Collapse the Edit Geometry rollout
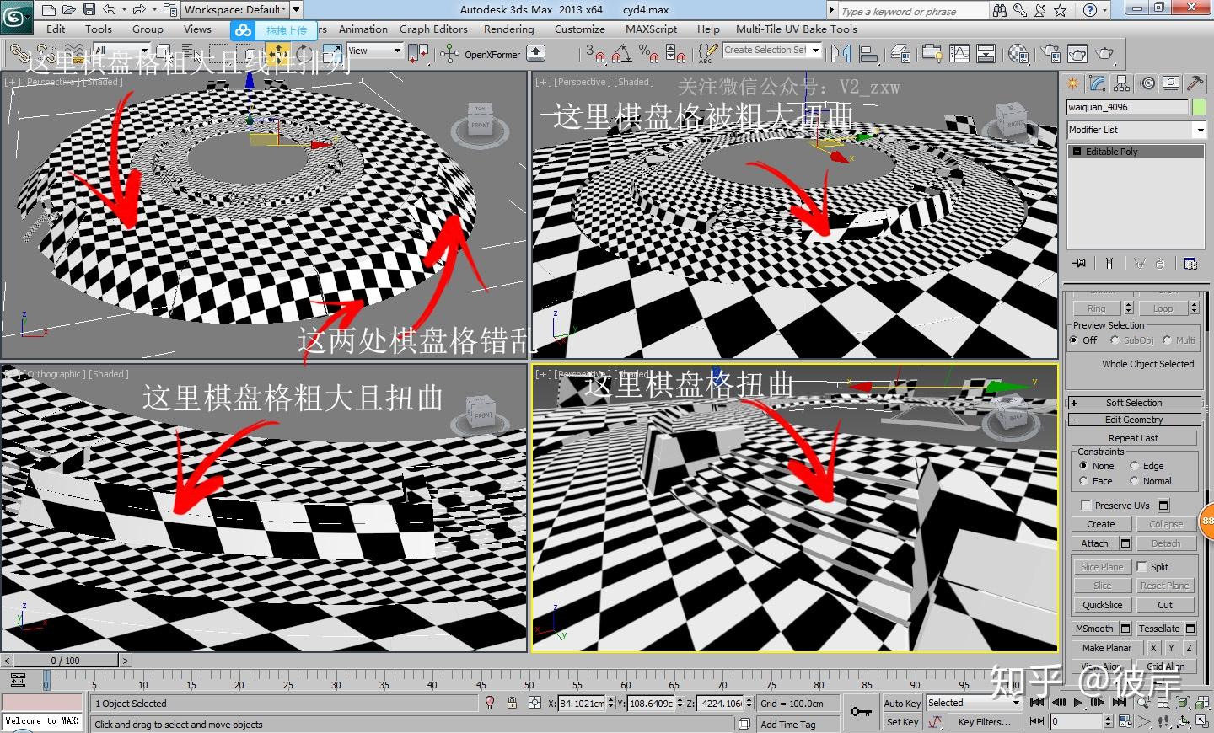Screen dimensions: 1214x733 1134,420
